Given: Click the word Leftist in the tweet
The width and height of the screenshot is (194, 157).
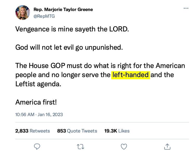Looking at the screenshot, I should [25, 84].
